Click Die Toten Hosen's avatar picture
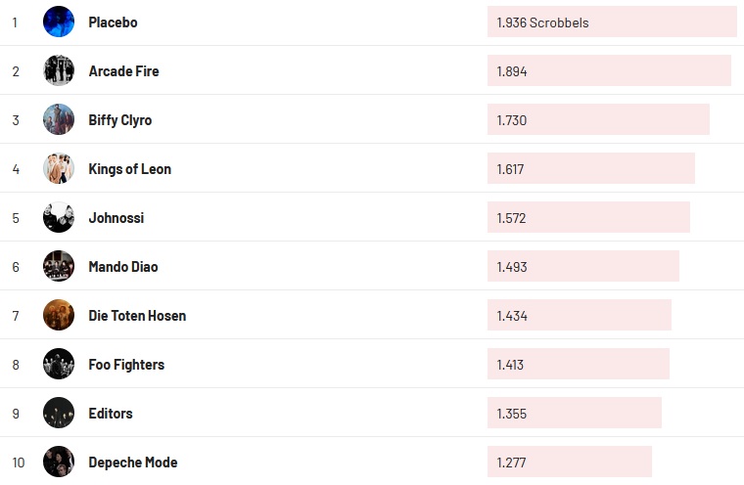Image resolution: width=744 pixels, height=485 pixels. (59, 315)
